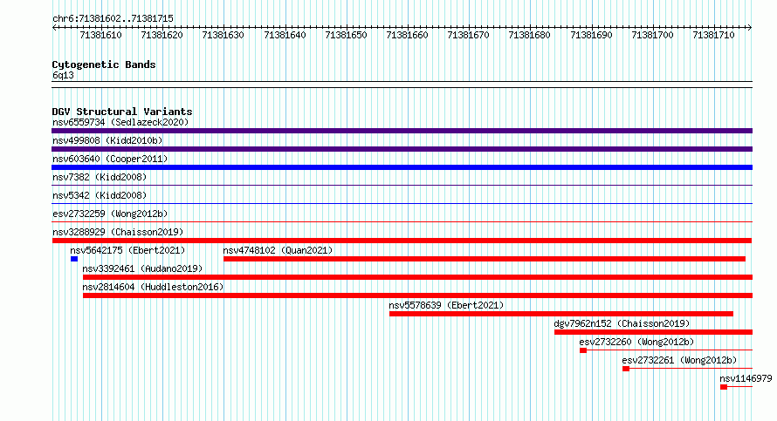Click ruler position 71381670

[x=468, y=35]
